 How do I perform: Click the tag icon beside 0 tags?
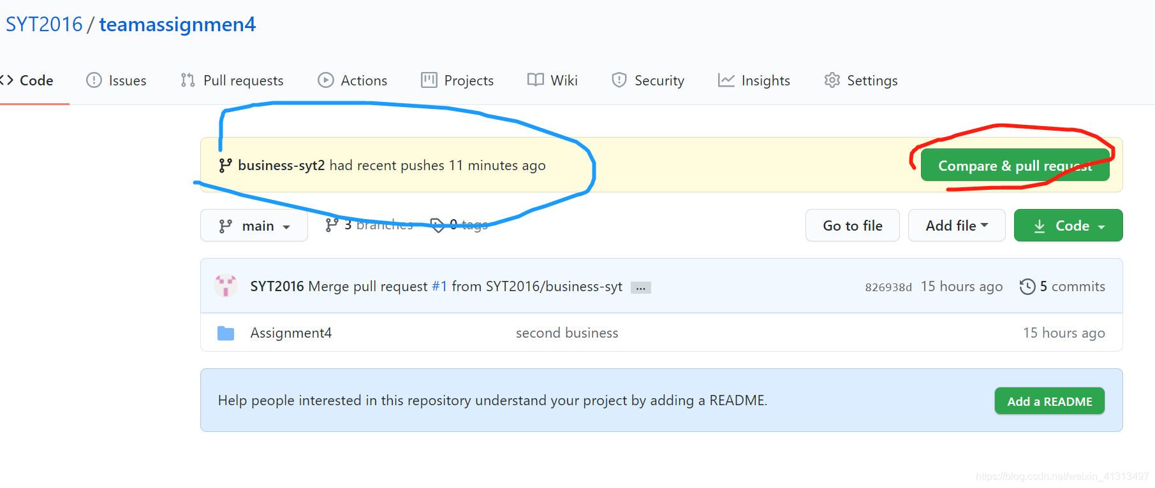(x=438, y=225)
